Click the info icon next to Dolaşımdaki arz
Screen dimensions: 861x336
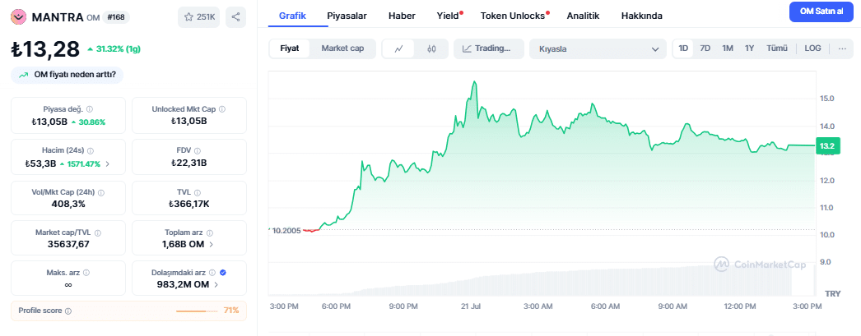pos(212,273)
